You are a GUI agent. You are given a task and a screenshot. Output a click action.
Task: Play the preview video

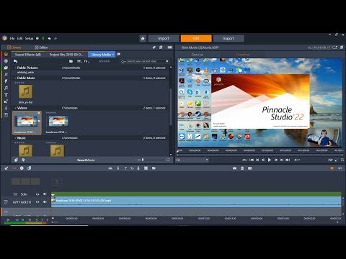[x=270, y=160]
